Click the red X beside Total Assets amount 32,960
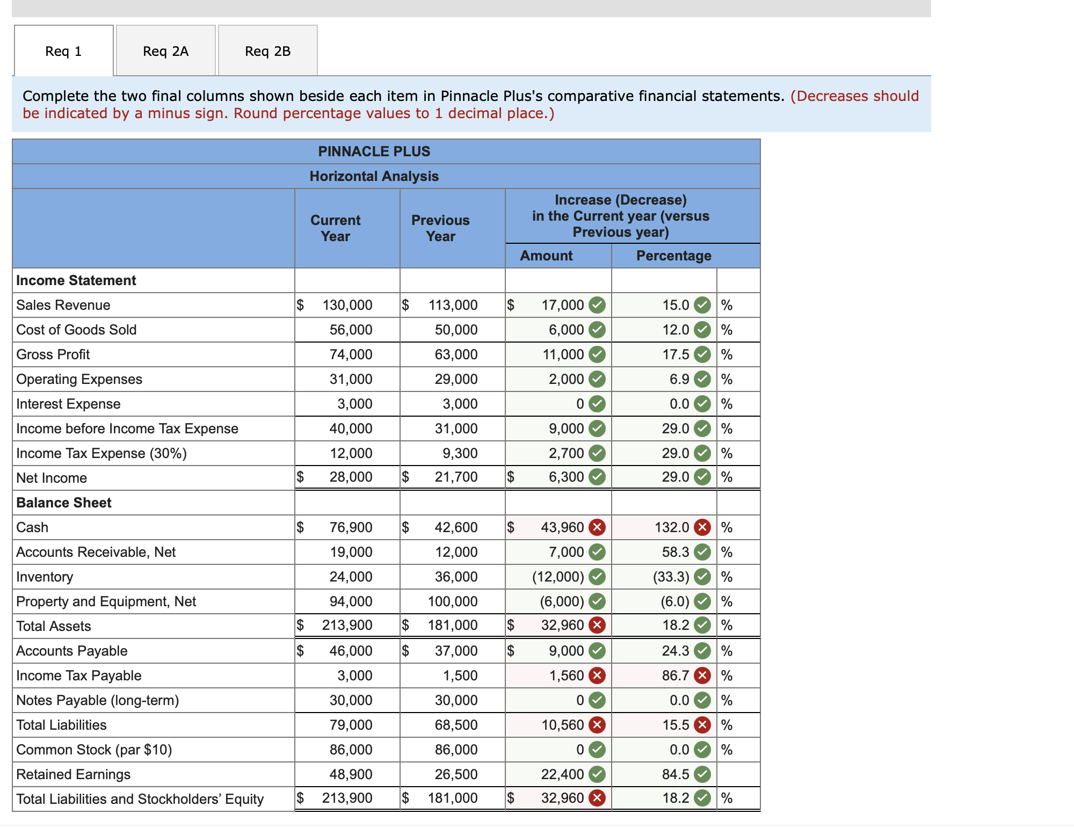1074x828 pixels. [598, 625]
